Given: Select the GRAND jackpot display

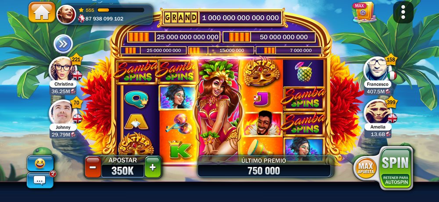Looking at the screenshot, I should coord(223,18).
